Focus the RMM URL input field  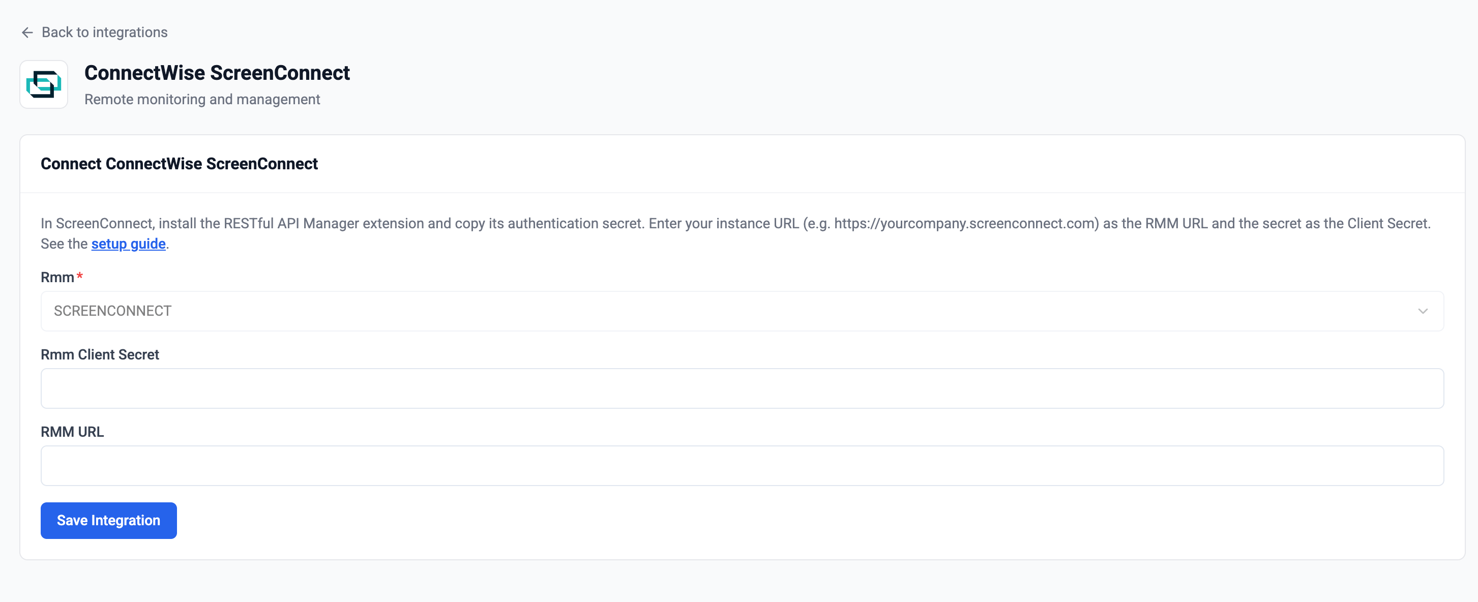[x=742, y=466]
